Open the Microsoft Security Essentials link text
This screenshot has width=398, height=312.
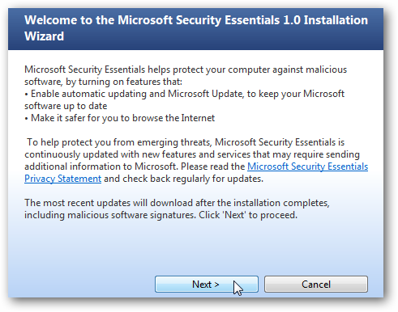click(x=307, y=167)
